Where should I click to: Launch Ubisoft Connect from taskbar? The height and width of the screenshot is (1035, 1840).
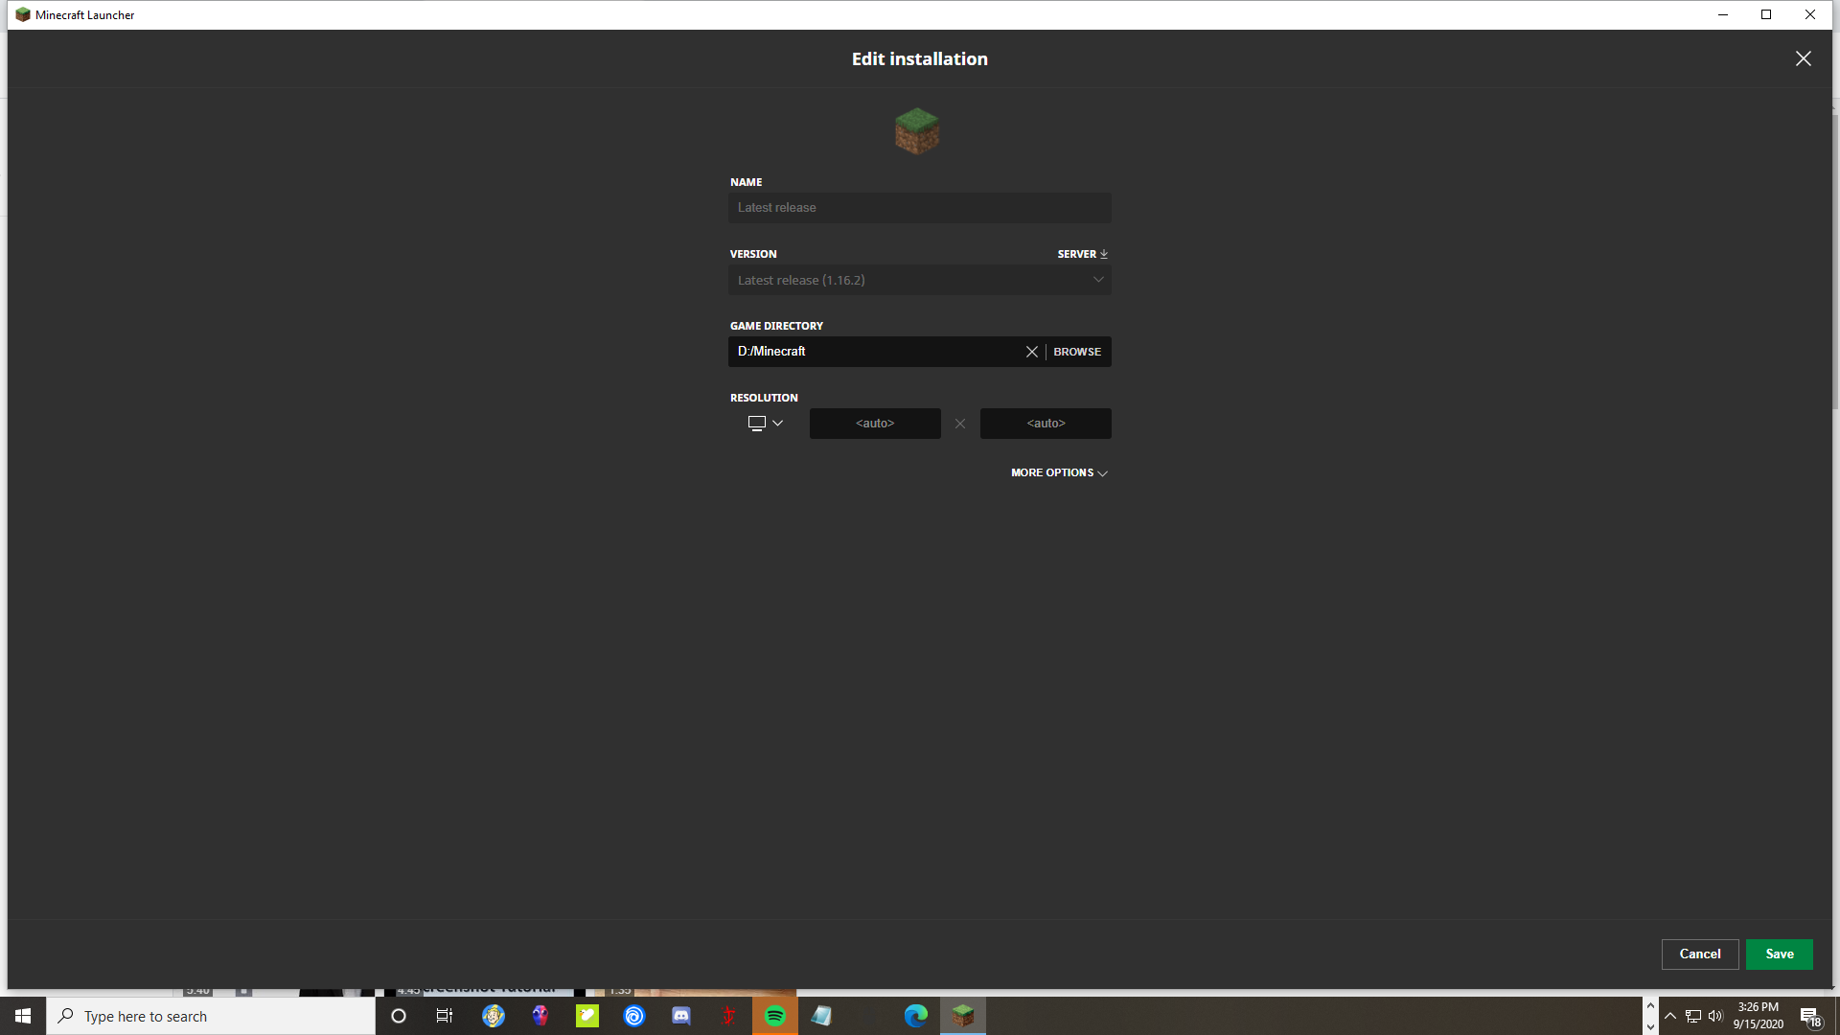click(634, 1016)
